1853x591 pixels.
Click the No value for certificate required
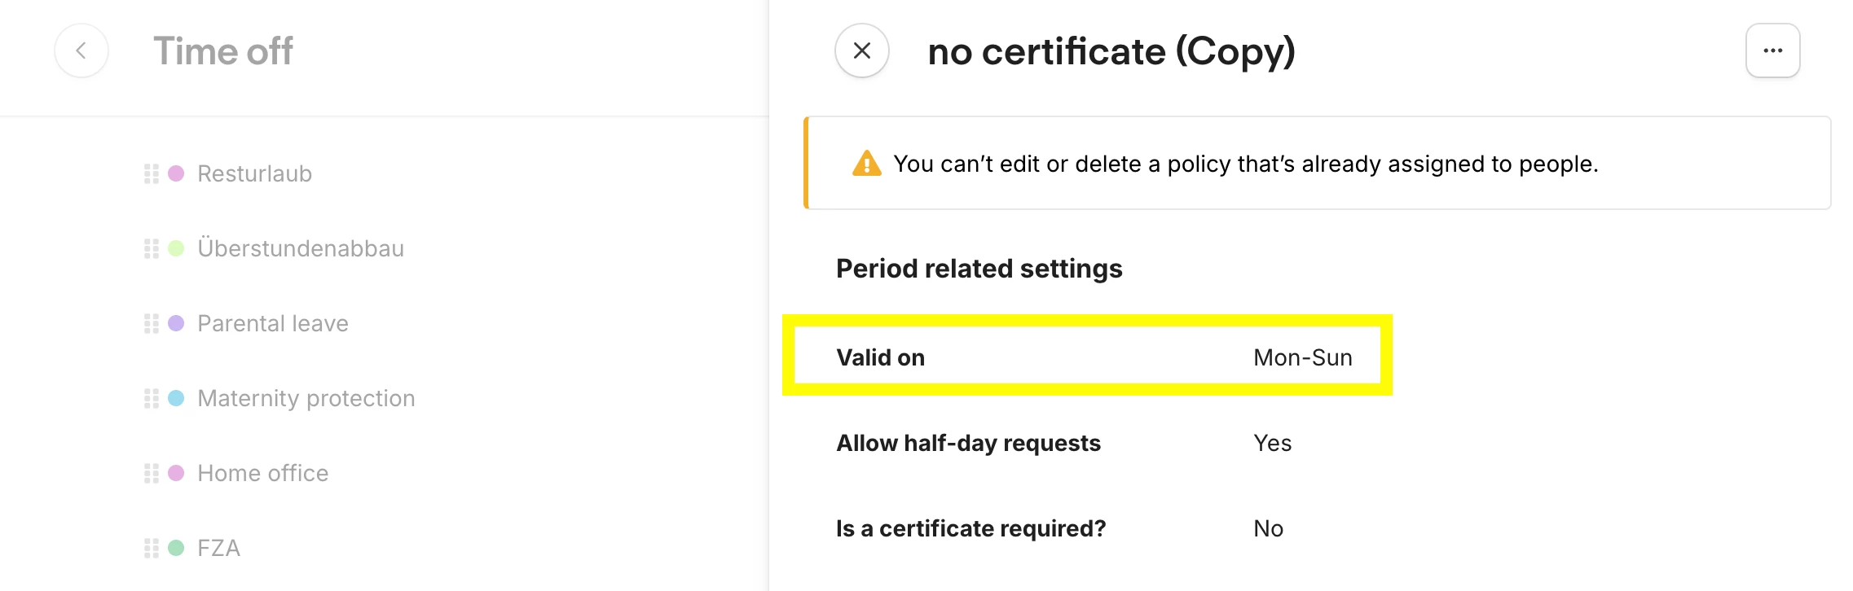click(1268, 529)
